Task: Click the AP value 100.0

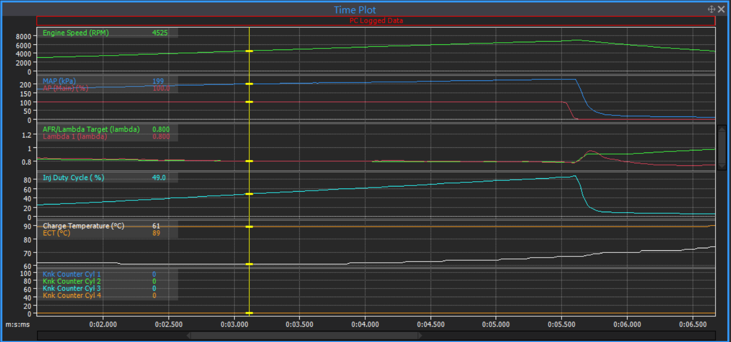Action: (161, 88)
